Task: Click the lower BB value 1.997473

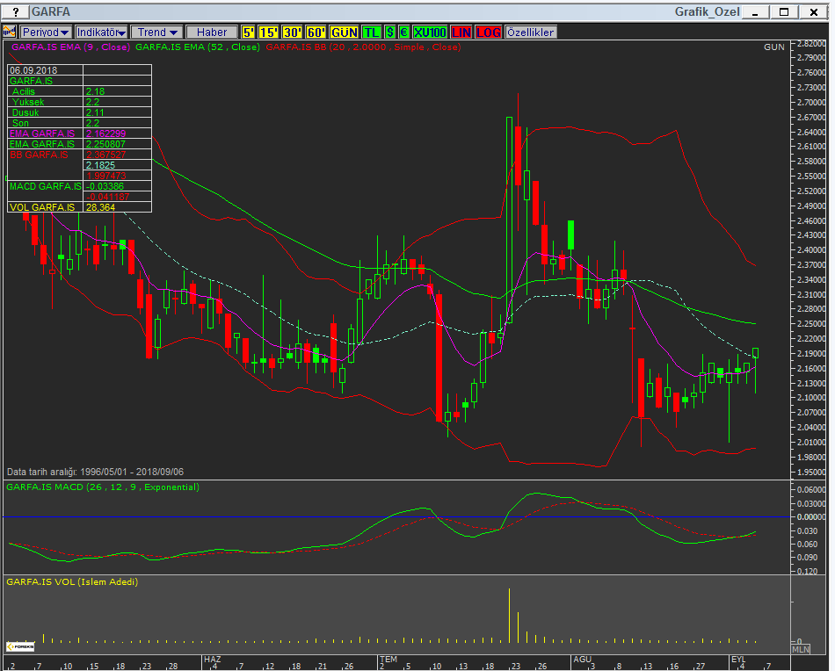Action: click(x=117, y=176)
